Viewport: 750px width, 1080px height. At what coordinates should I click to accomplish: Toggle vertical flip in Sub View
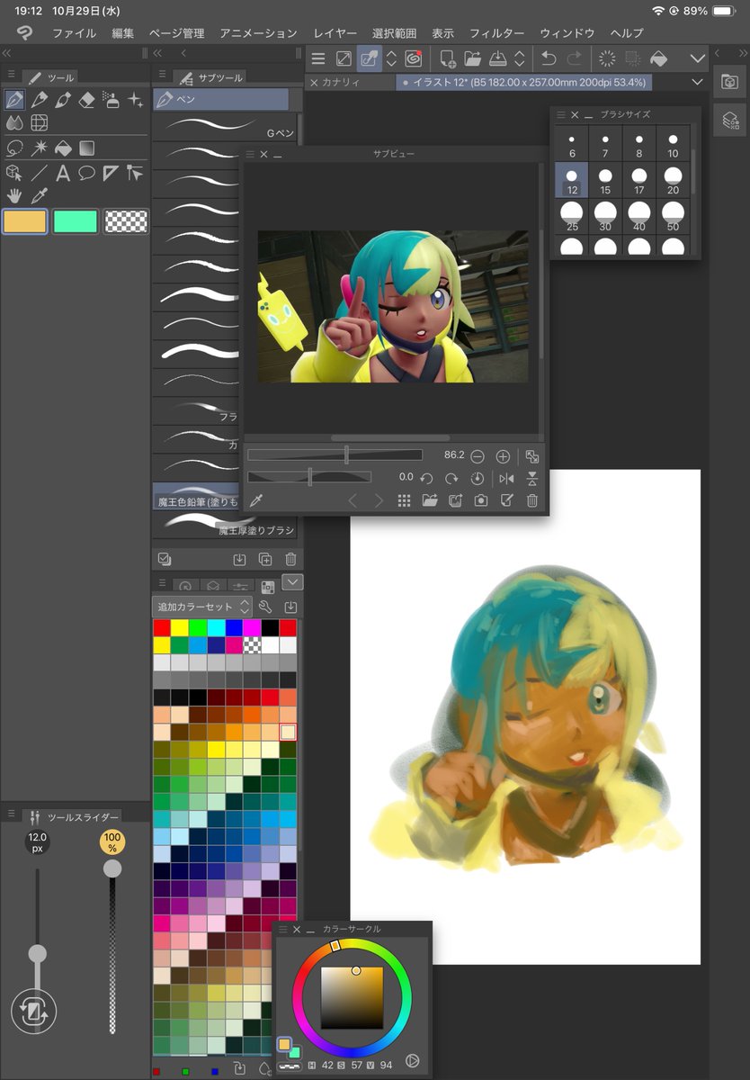(532, 478)
